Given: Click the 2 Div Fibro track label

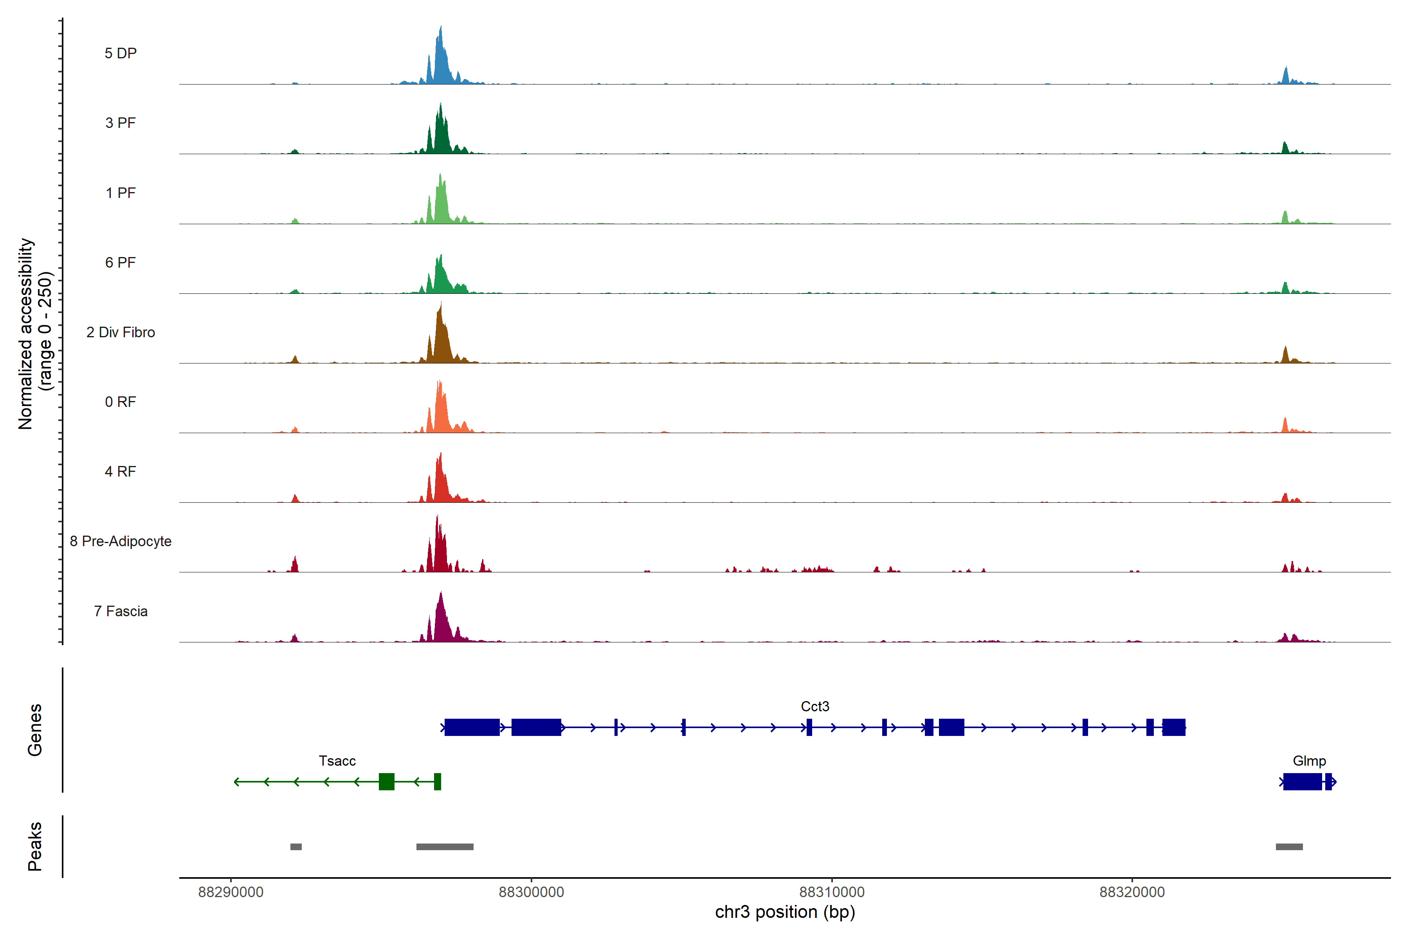Looking at the screenshot, I should [x=121, y=332].
